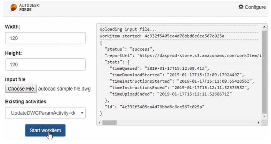Image resolution: width=271 pixels, height=144 pixels.
Task: Click the log horizontal scrollbar thumb
Action: 109,123
